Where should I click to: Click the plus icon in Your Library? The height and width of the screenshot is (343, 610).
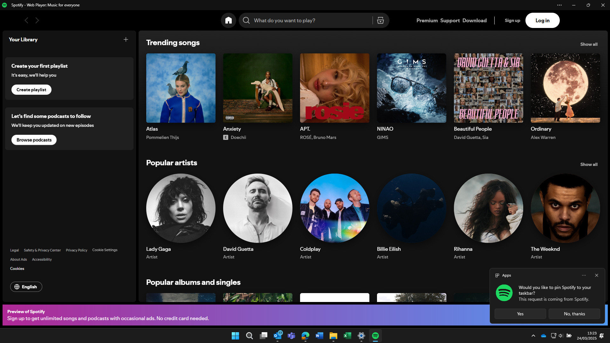point(126,39)
